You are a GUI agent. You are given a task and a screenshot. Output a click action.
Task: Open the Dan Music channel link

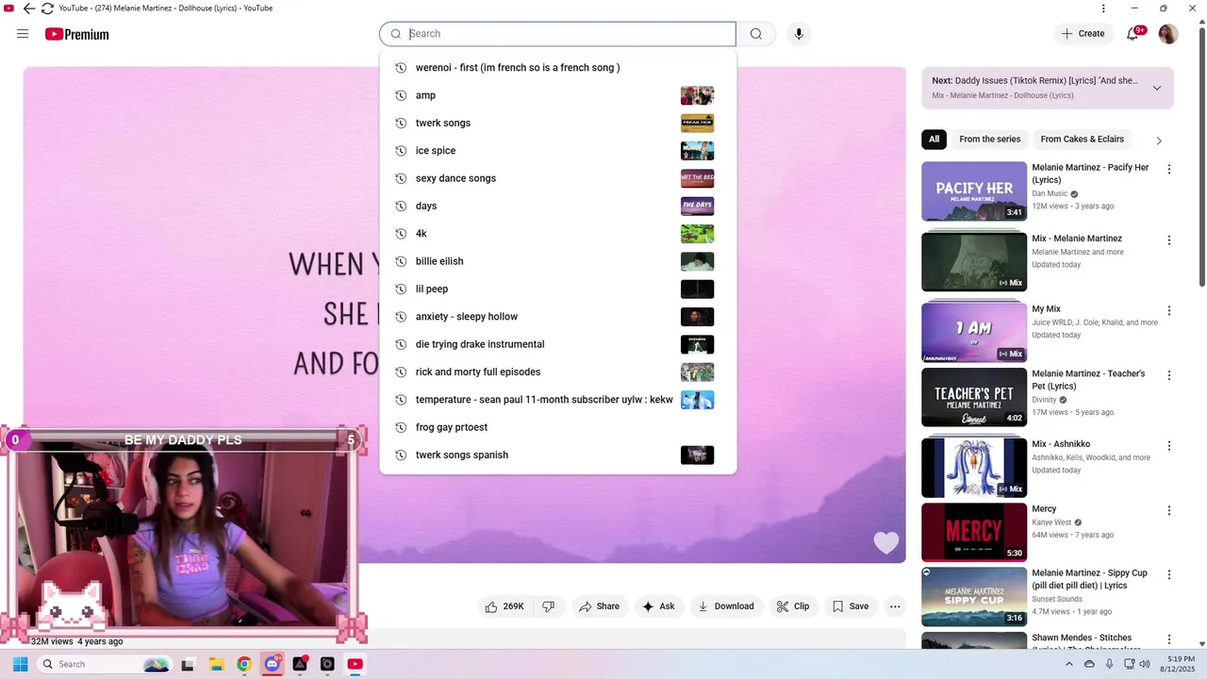(1050, 193)
